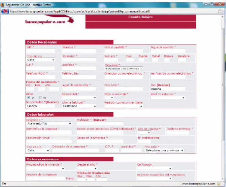
Task: Click the Primer apellido input field
Action: pos(123,51)
